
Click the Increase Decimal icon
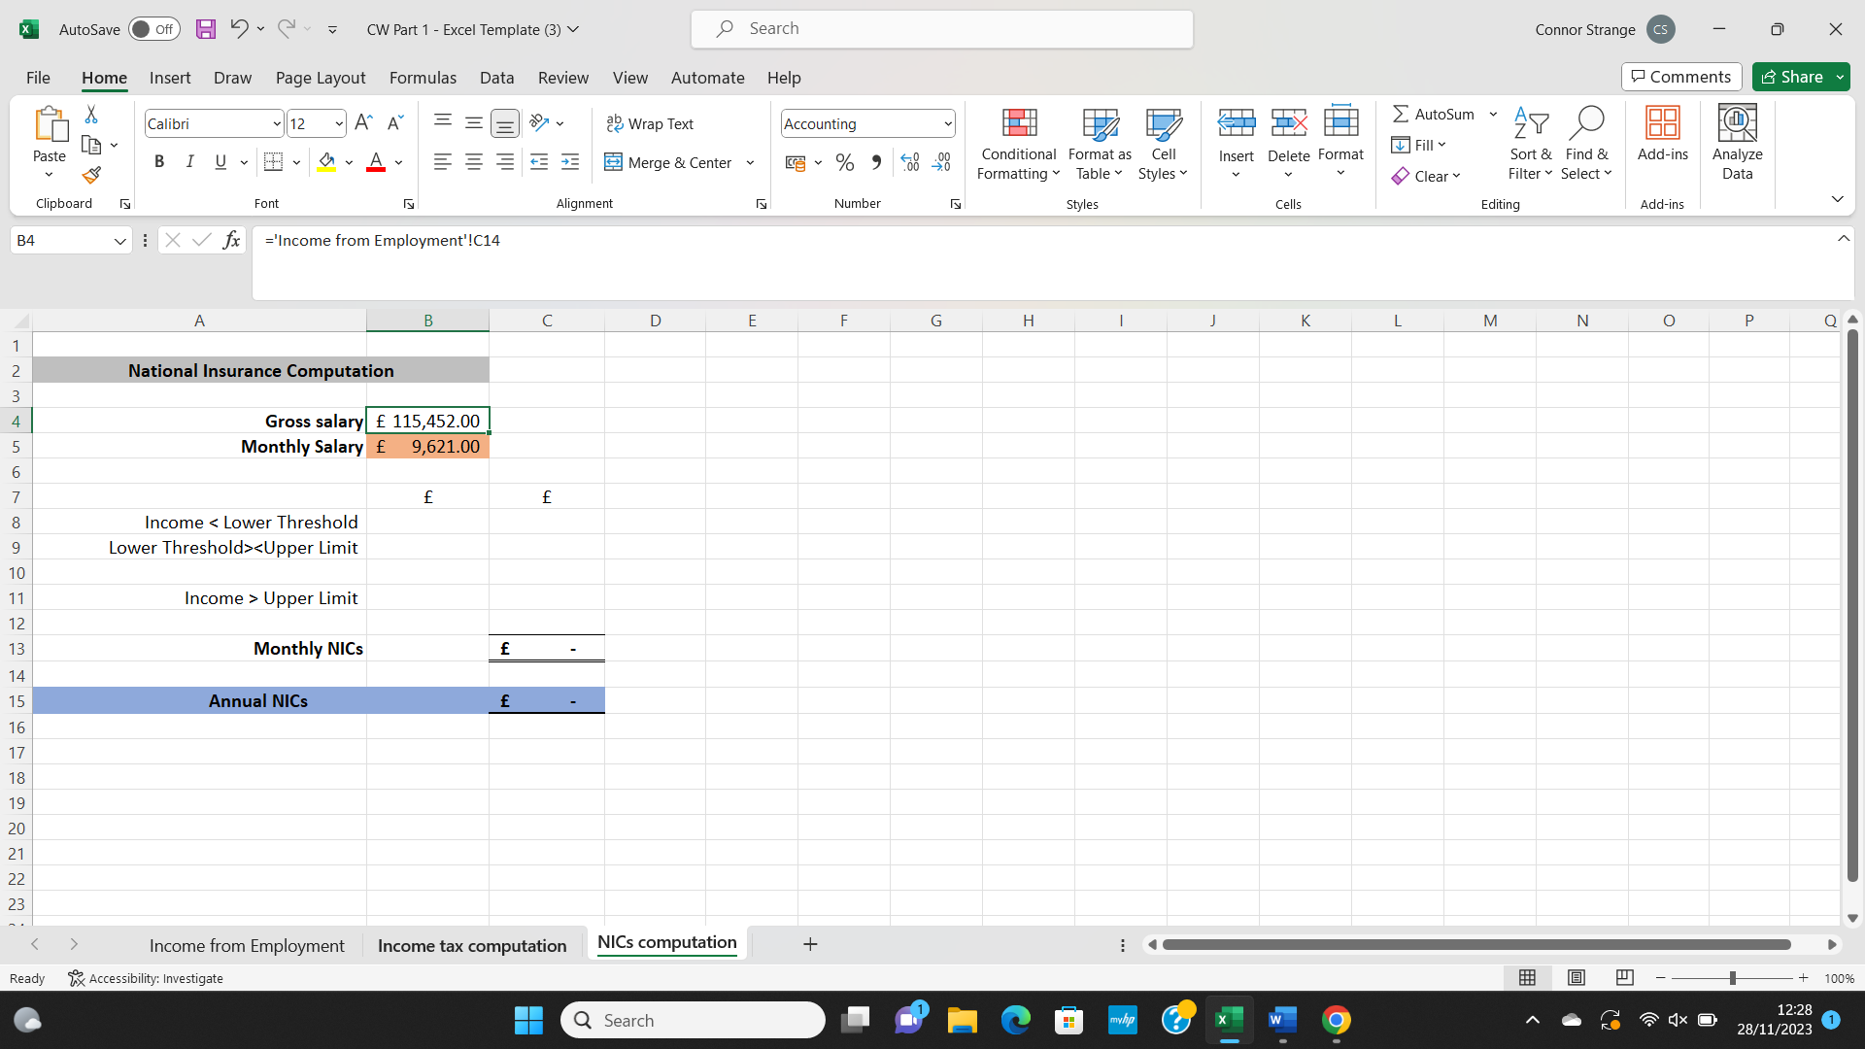[909, 162]
